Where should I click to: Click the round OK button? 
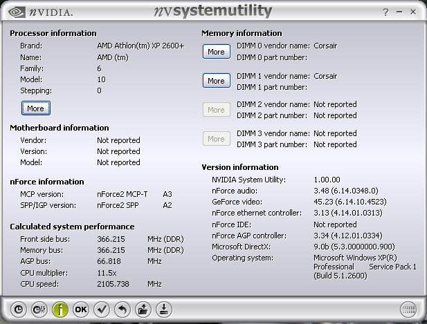[81, 309]
